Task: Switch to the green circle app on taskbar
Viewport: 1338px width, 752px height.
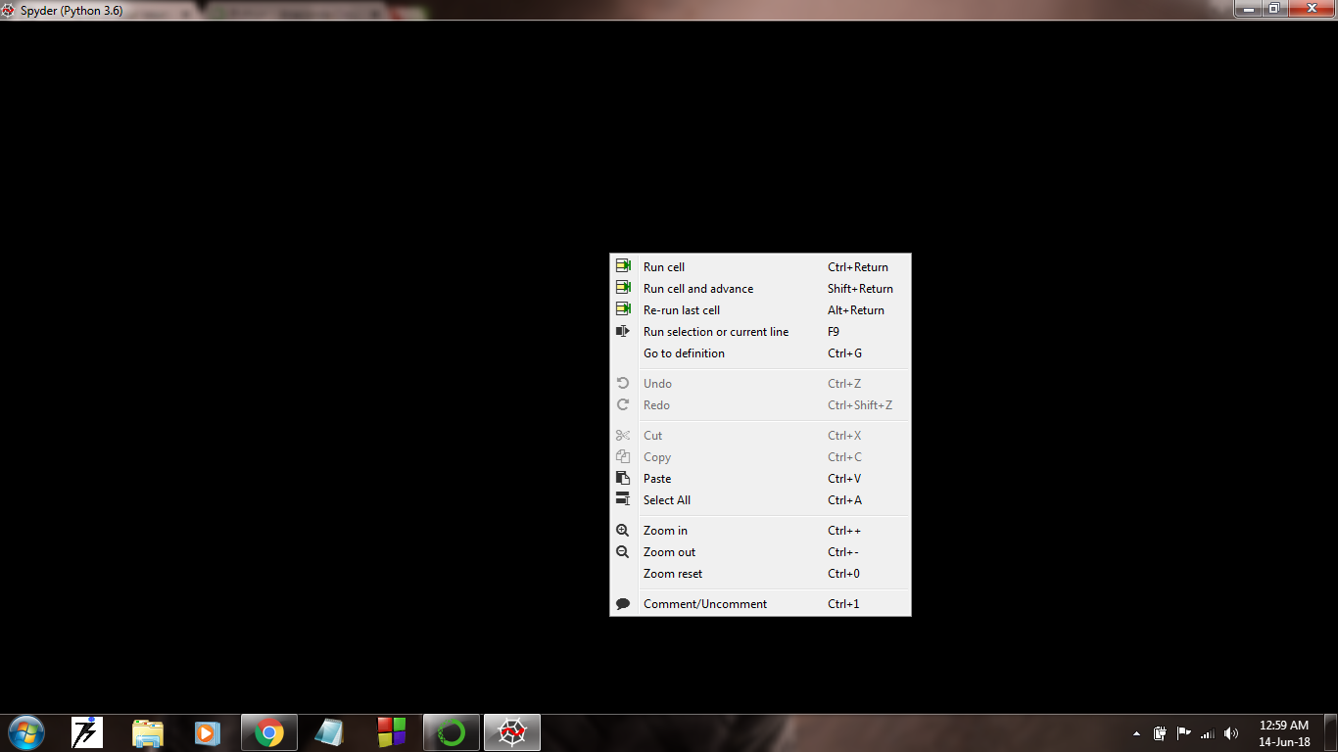Action: (x=452, y=732)
